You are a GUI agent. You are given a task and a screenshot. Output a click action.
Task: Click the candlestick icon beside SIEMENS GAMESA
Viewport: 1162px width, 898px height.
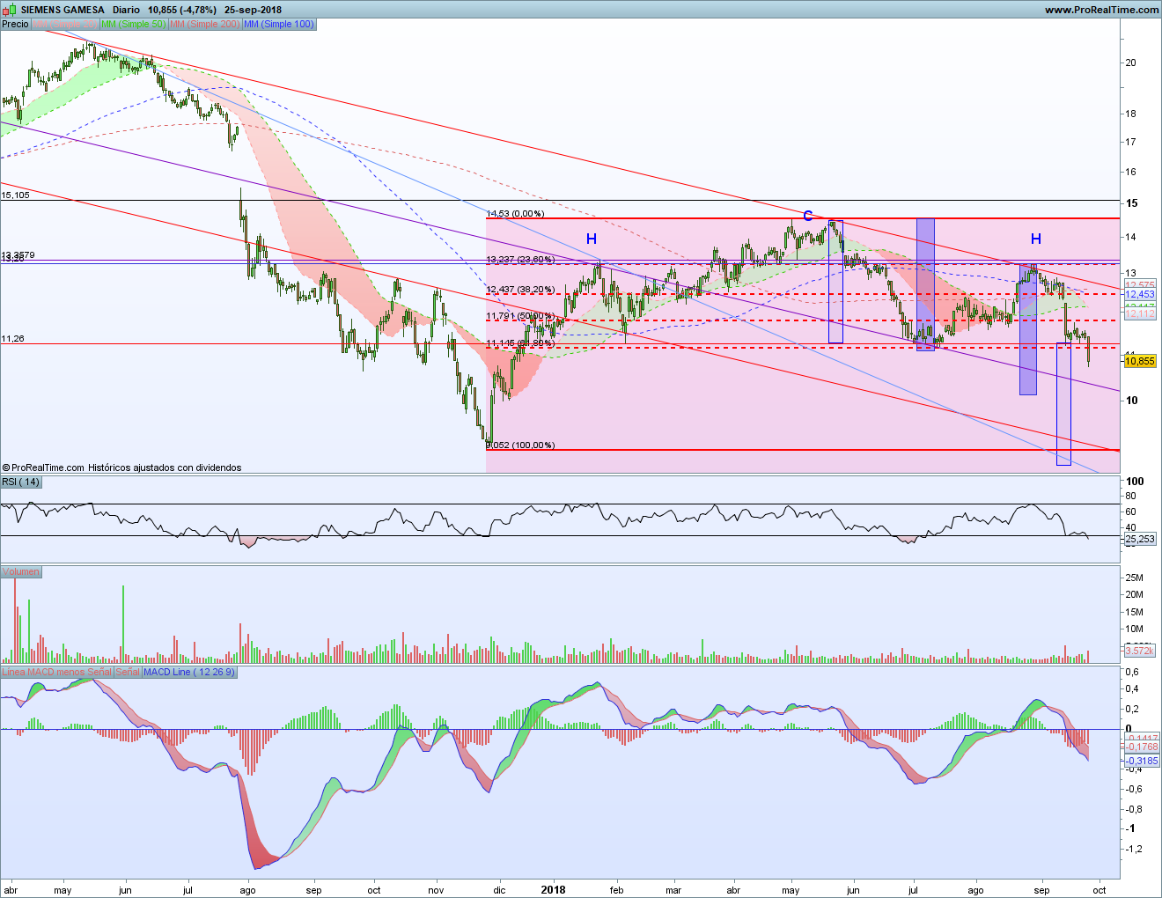[11, 10]
